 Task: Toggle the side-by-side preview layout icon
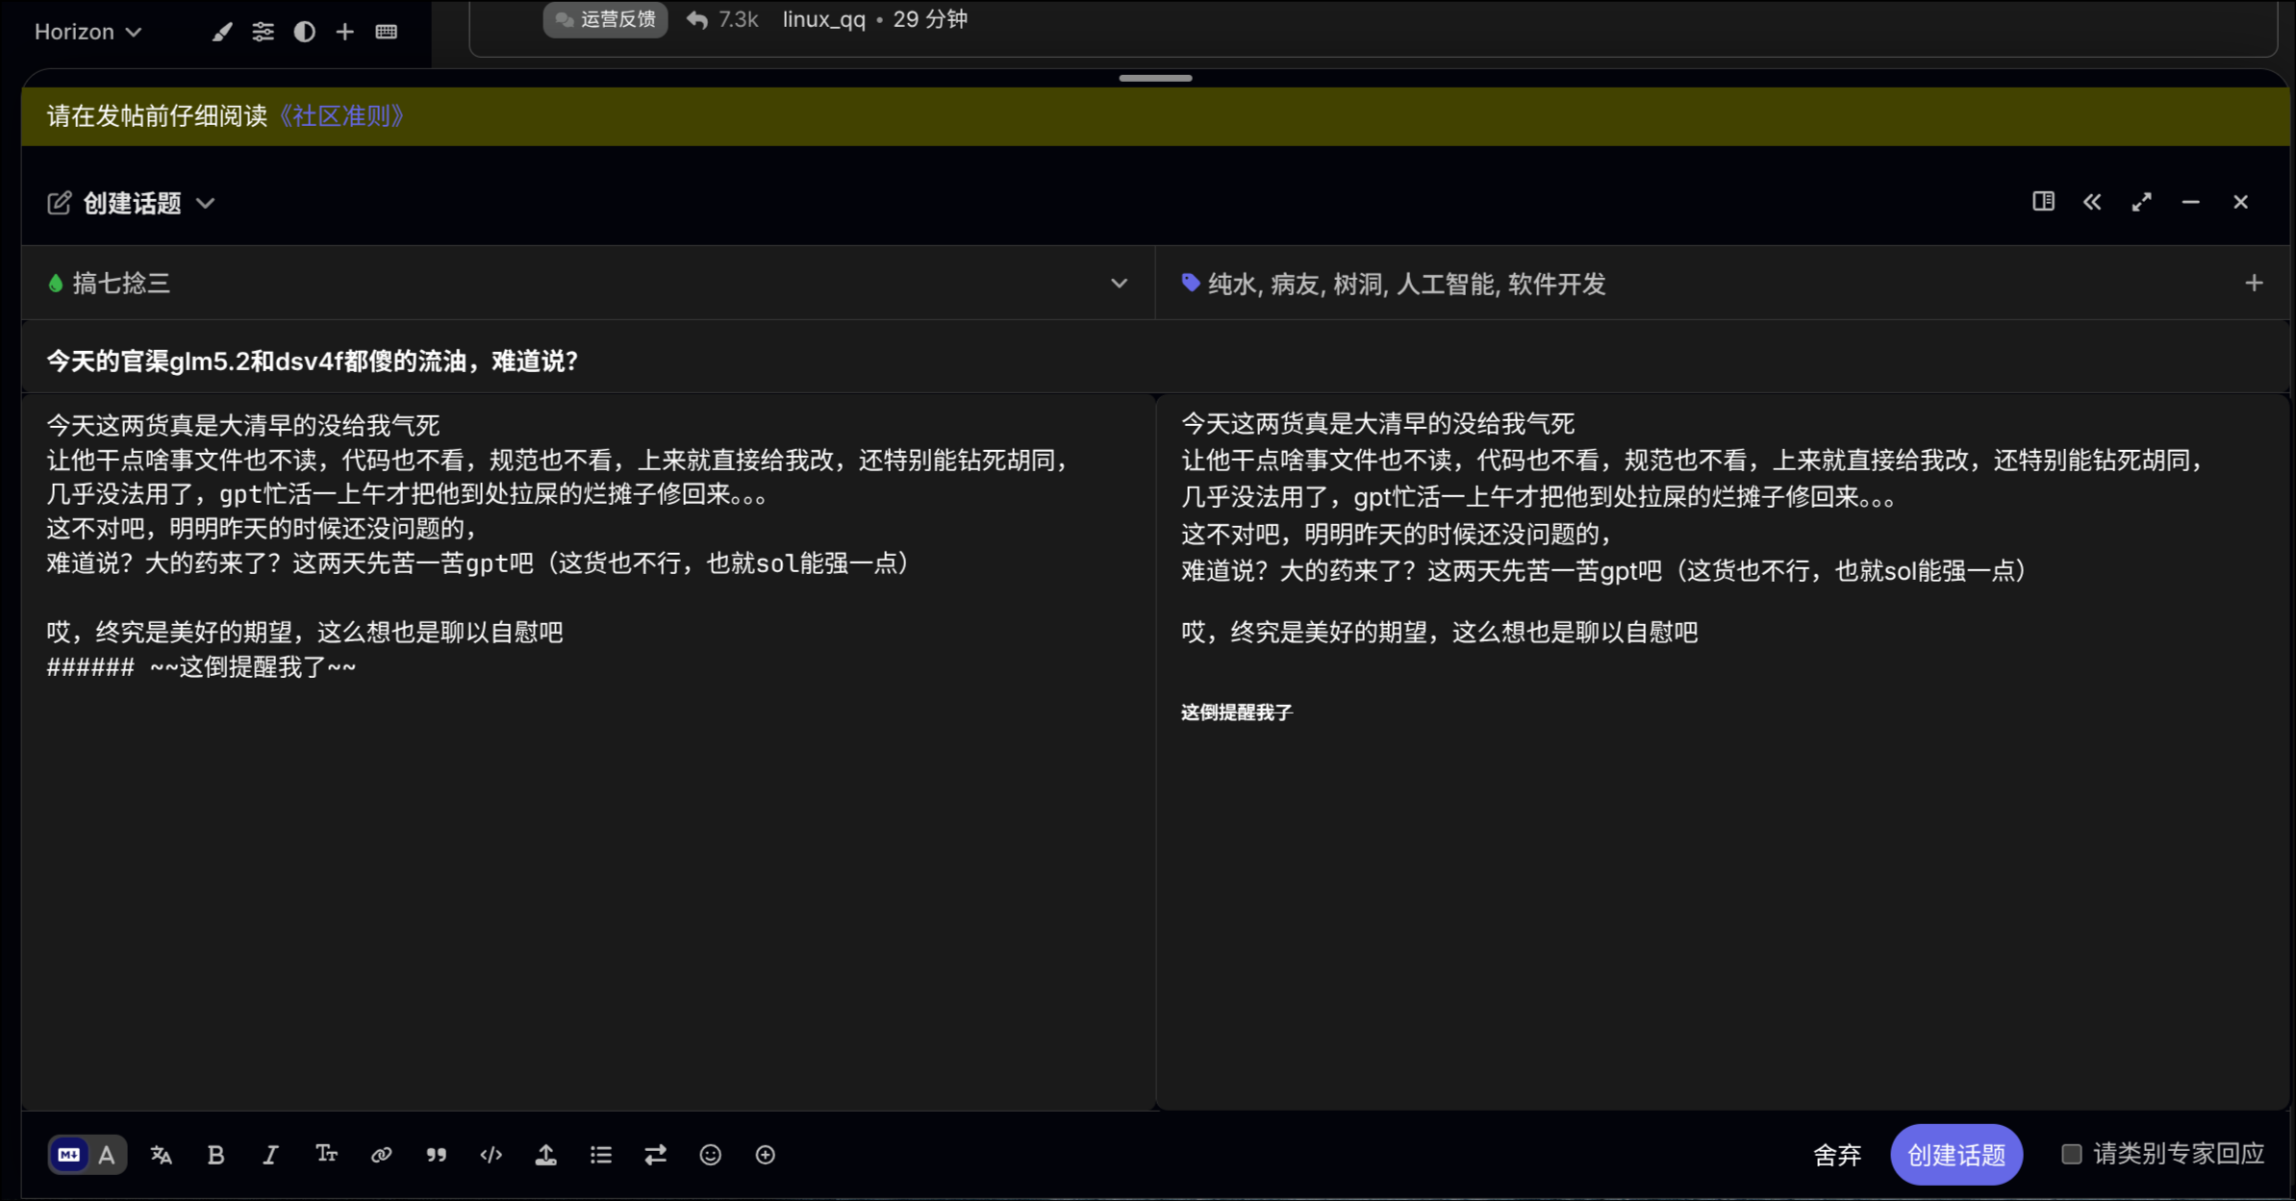[x=2043, y=201]
